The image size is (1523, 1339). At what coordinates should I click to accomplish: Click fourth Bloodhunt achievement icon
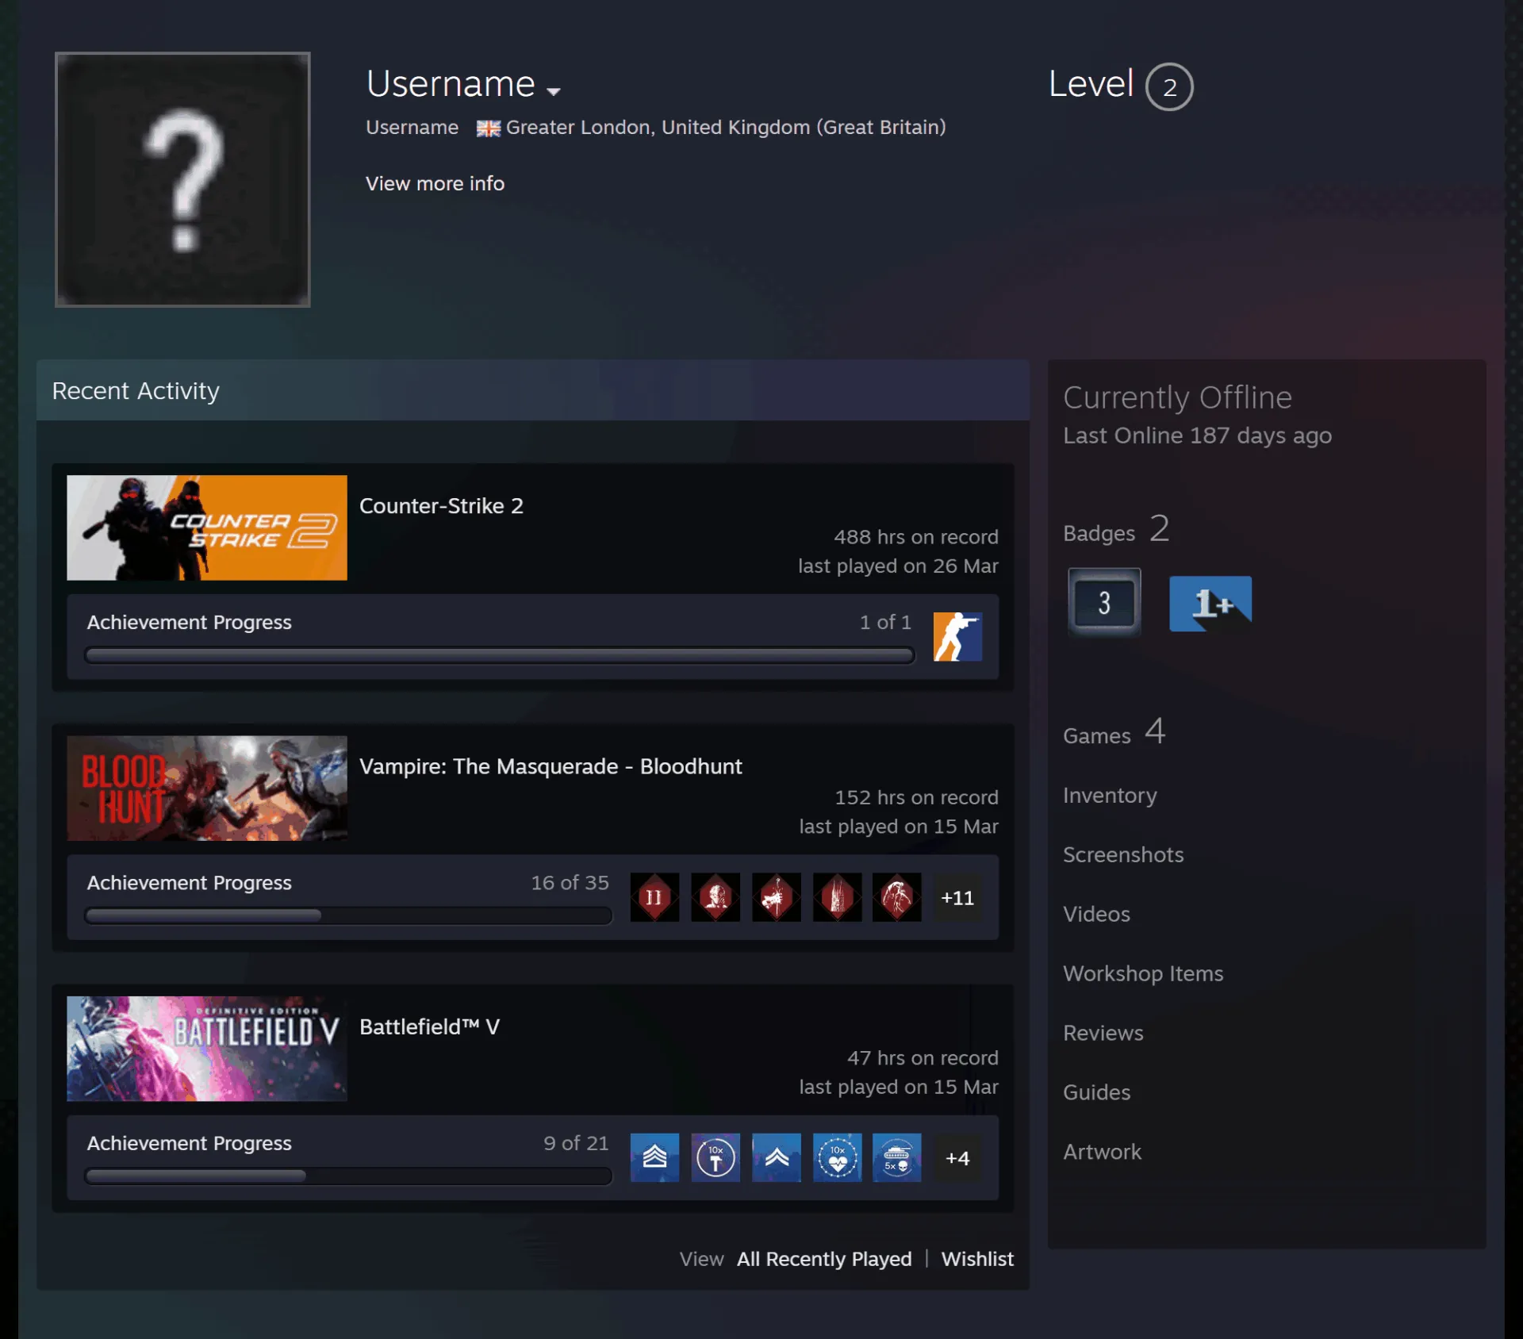pos(837,896)
